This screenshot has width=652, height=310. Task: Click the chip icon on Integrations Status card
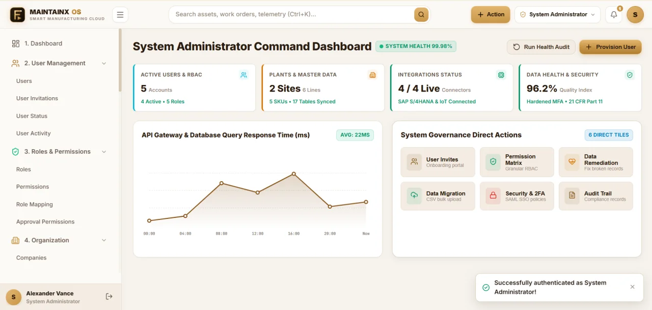coord(501,75)
